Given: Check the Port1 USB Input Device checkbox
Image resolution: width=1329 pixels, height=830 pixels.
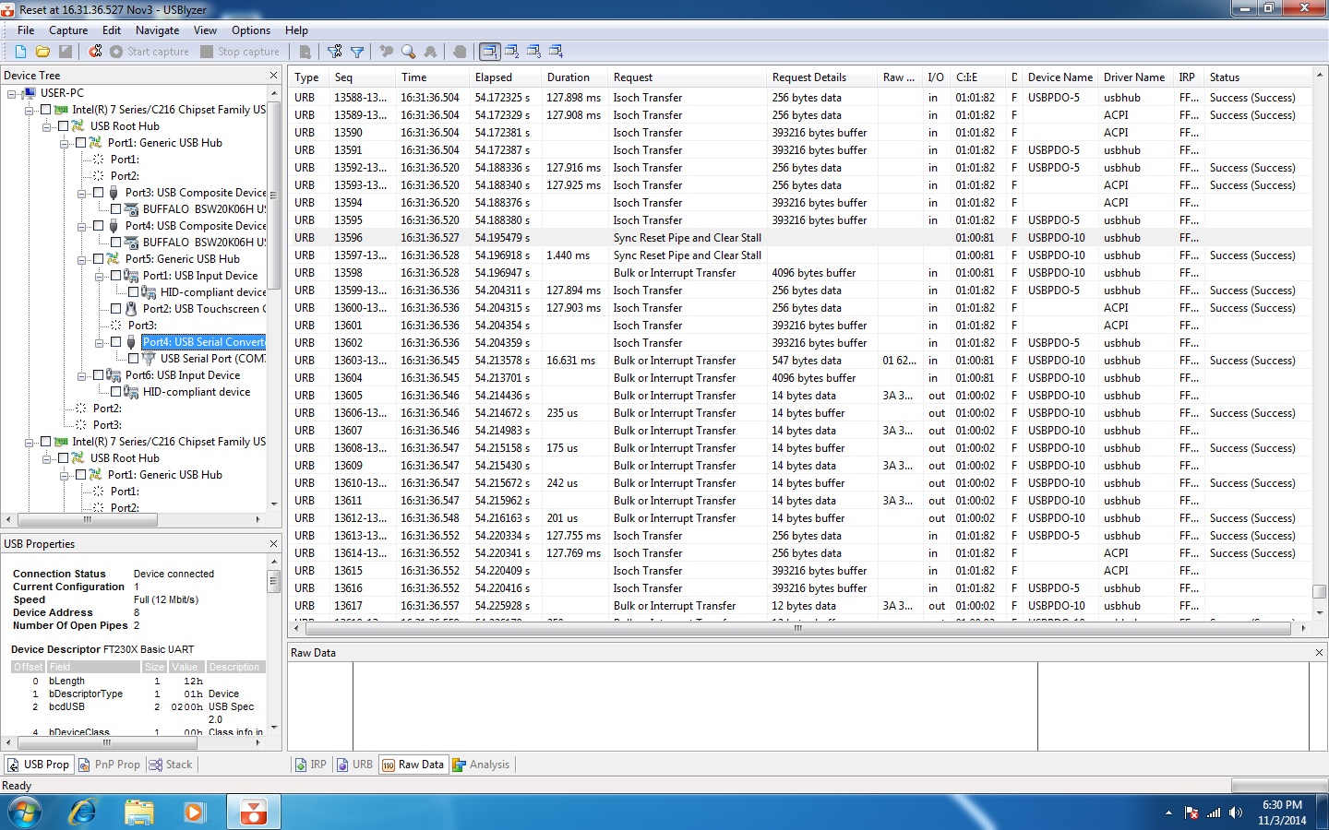Looking at the screenshot, I should pos(115,276).
